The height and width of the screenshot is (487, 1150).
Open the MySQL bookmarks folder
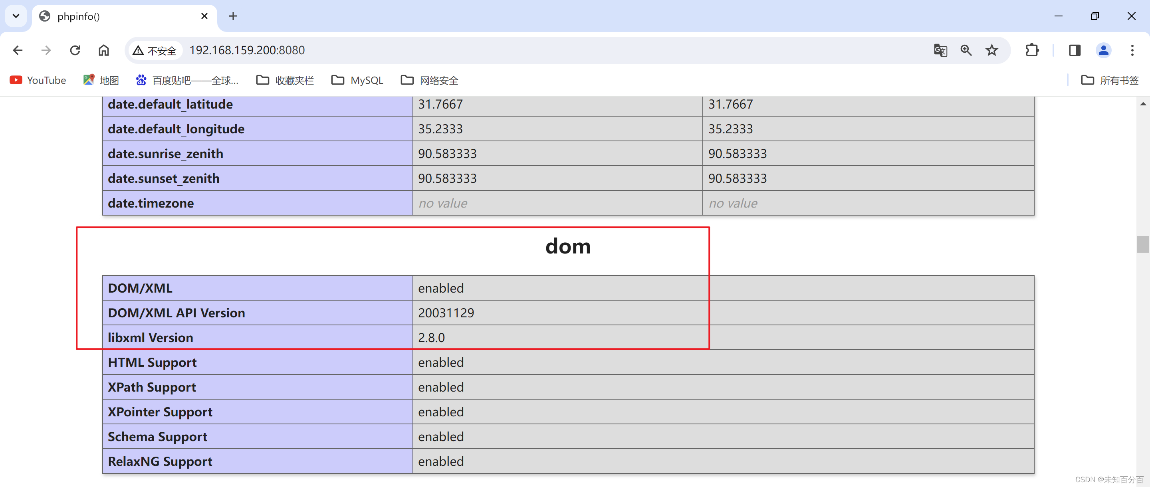(357, 80)
